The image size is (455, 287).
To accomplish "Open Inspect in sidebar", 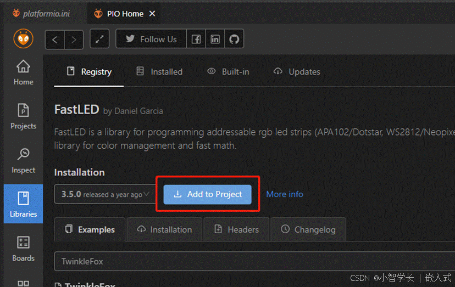I will [x=23, y=161].
